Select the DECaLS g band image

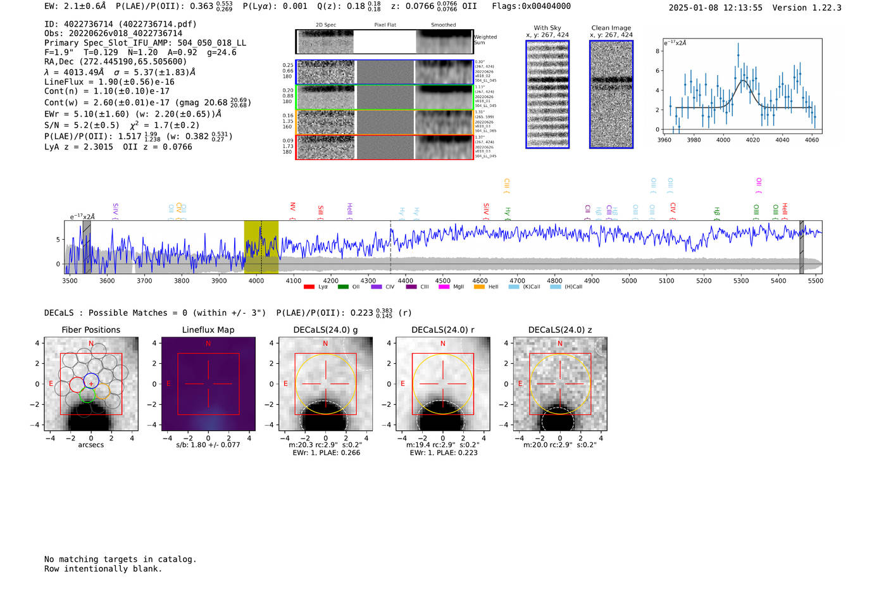(325, 384)
